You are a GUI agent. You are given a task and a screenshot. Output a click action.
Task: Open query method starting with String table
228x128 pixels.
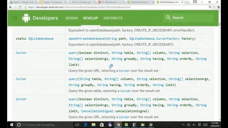click(x=73, y=79)
